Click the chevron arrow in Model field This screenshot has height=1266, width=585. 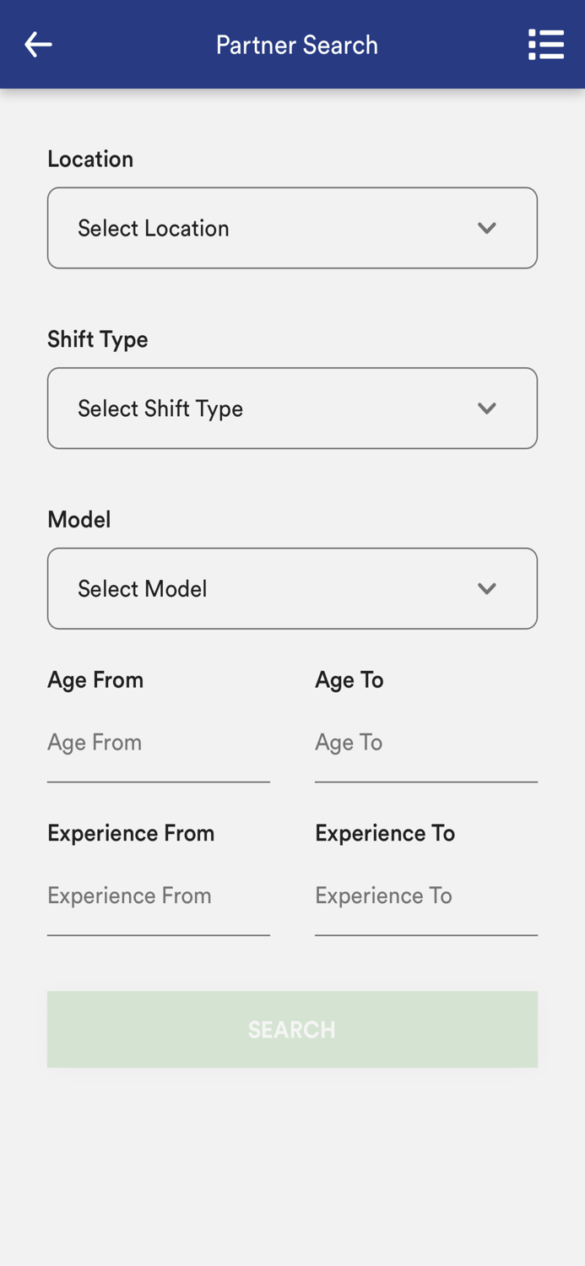(x=487, y=588)
